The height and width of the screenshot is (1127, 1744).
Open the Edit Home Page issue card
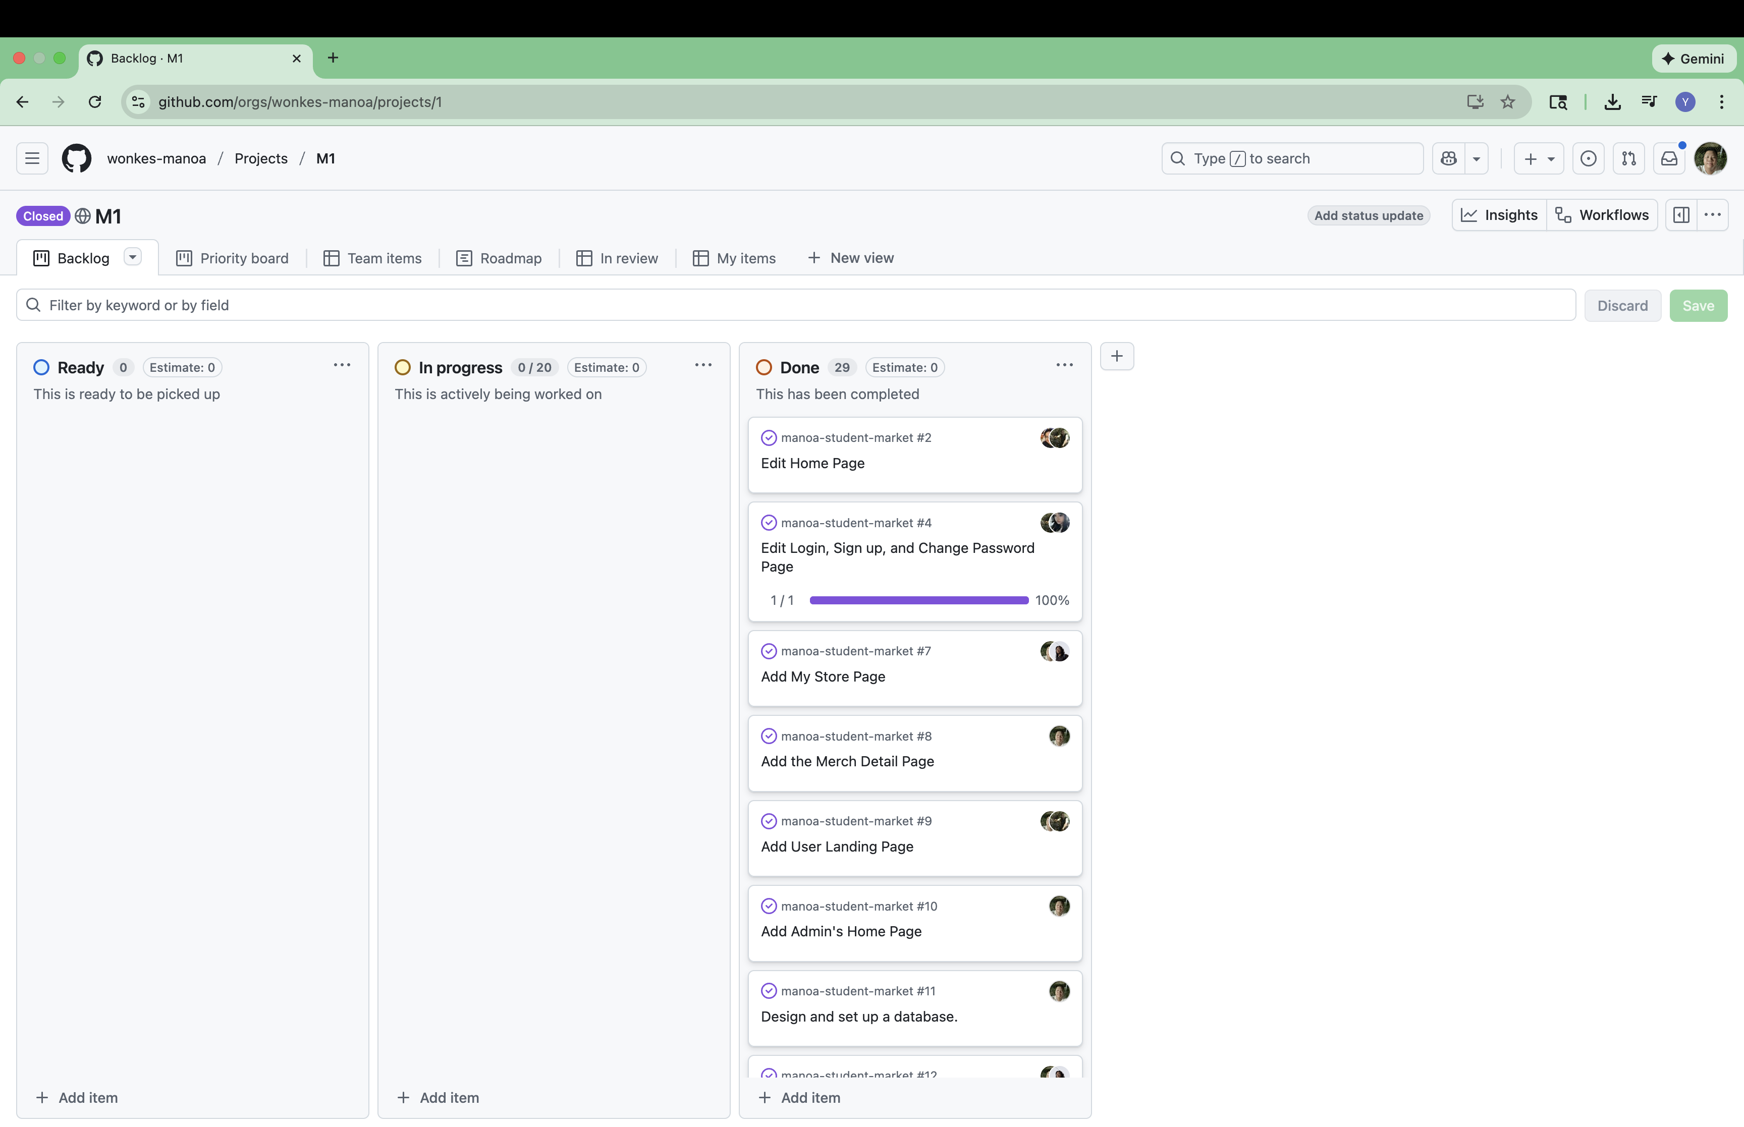click(x=812, y=463)
